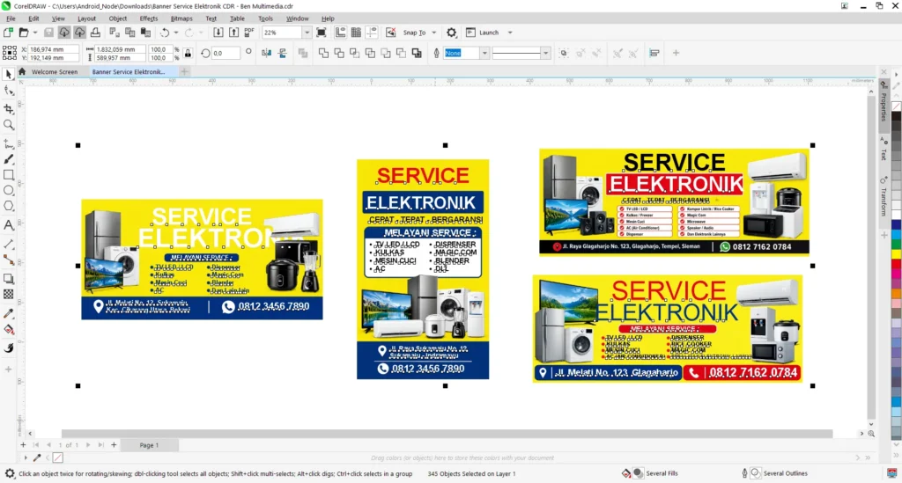Activate the Zoom magnifier tool

click(8, 125)
